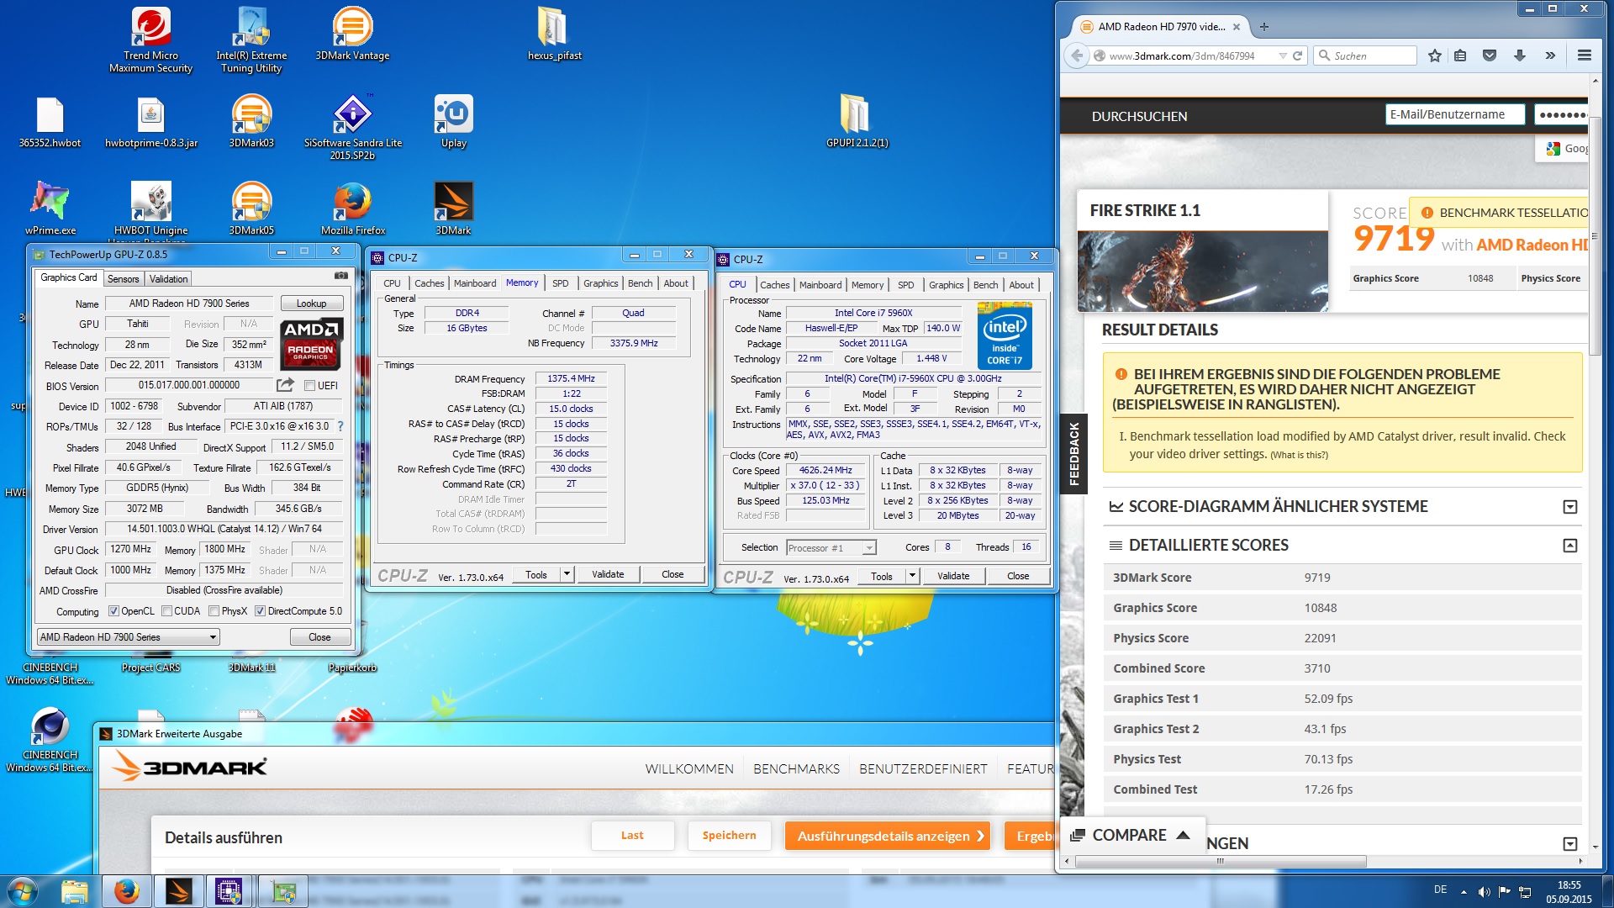
Task: Select BENUTZERDEFINIERT in 3DMark
Action: [x=923, y=768]
